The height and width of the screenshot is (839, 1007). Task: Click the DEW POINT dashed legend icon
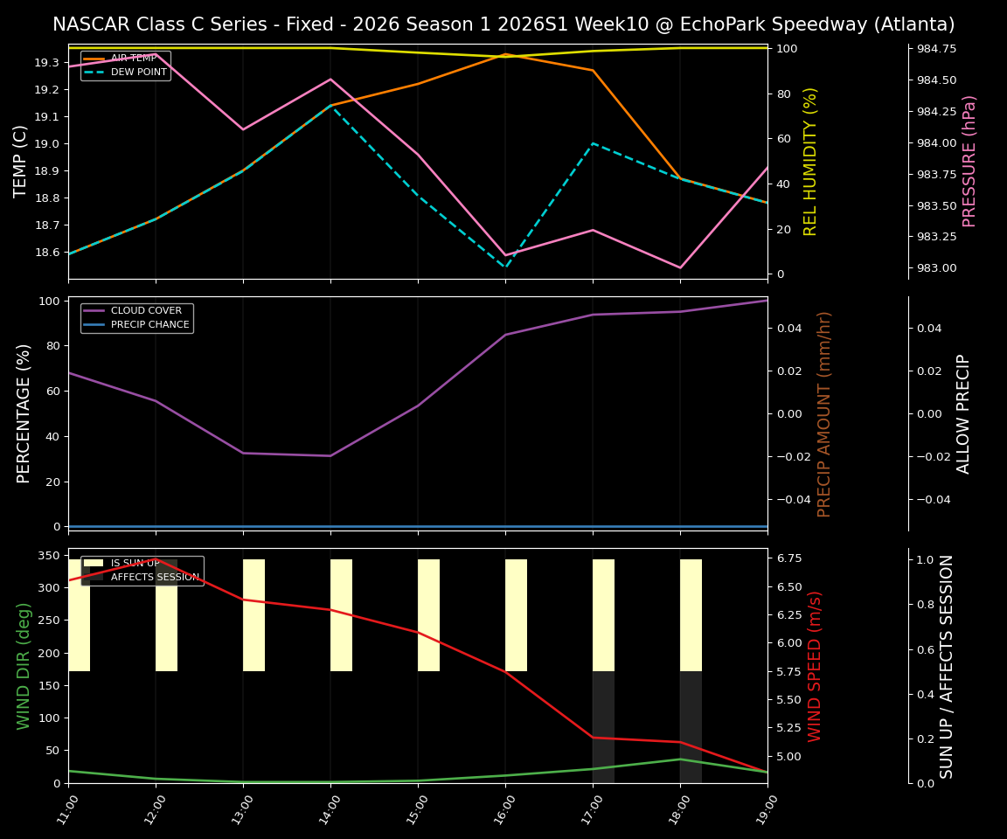(x=92, y=72)
